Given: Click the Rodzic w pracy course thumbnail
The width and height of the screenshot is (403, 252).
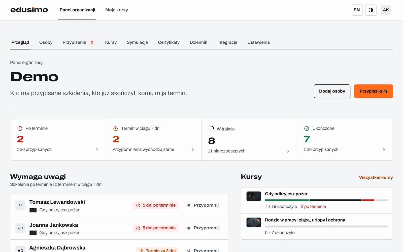Looking at the screenshot, I should pyautogui.click(x=254, y=223).
